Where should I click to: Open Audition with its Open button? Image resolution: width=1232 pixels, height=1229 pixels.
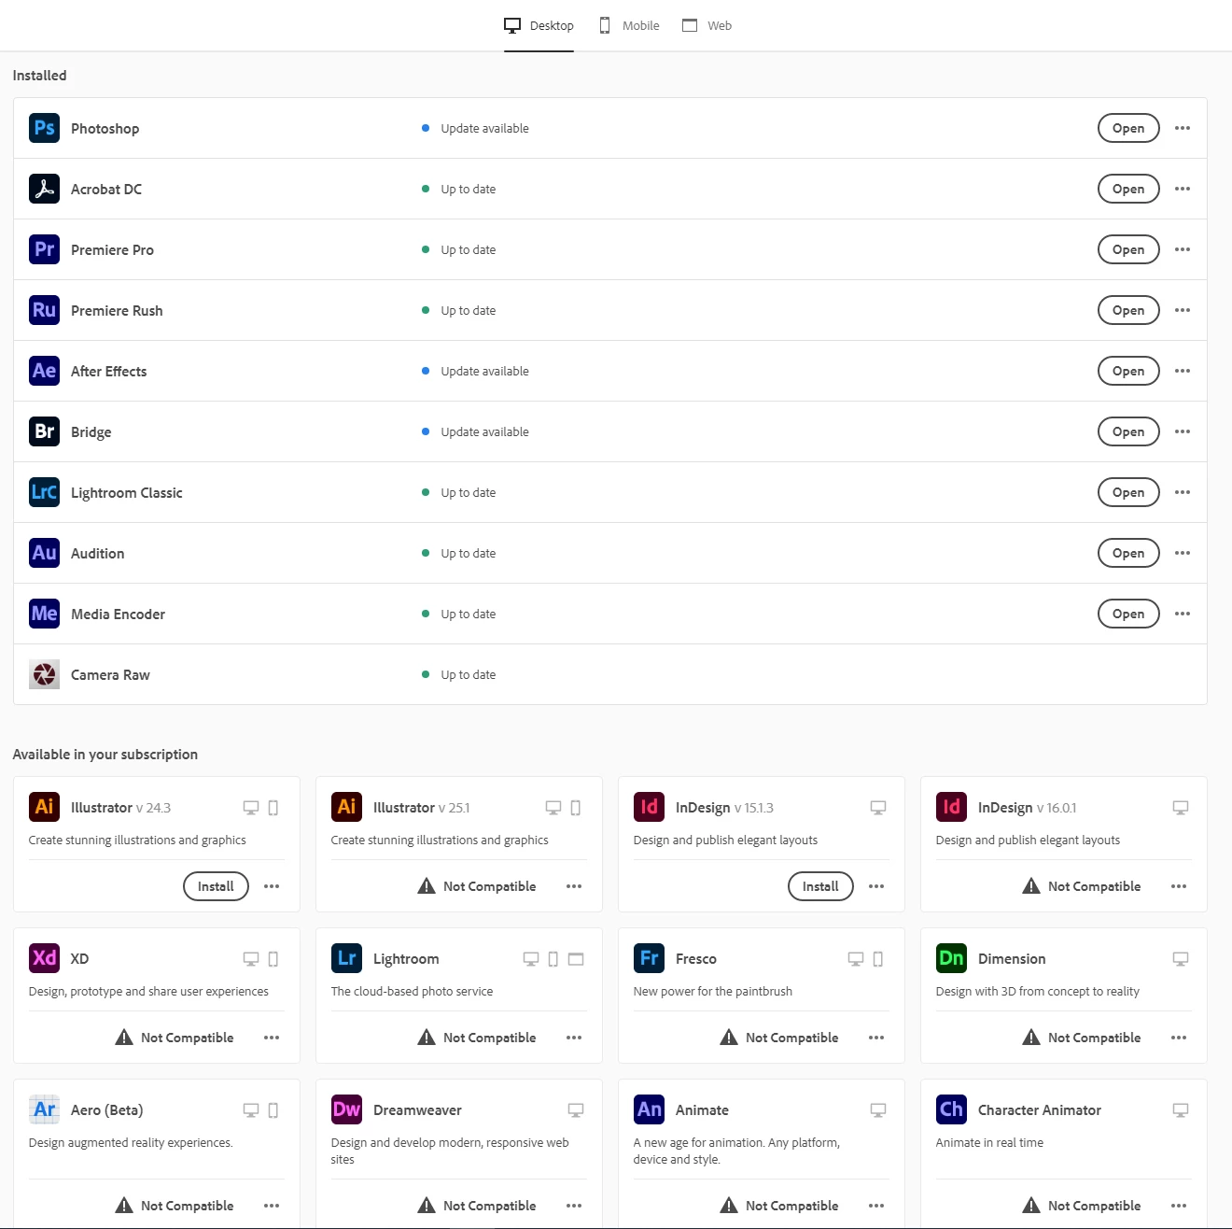[x=1128, y=553]
